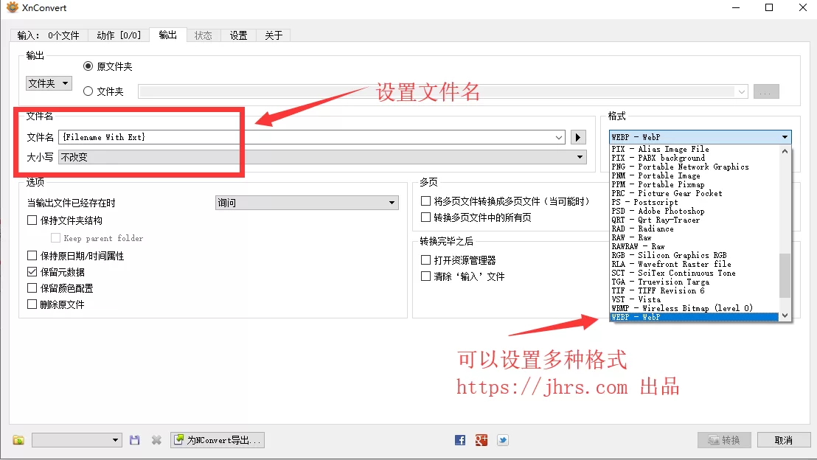The height and width of the screenshot is (460, 817).
Task: Click the save script floppy disk icon
Action: pyautogui.click(x=134, y=440)
